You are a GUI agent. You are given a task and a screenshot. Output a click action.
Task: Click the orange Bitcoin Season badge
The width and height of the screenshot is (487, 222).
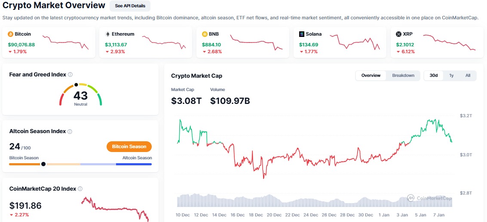coord(129,146)
